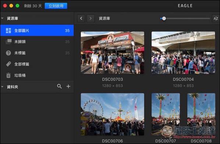Select the DSC00703 food stand thumbnail
The width and height of the screenshot is (220, 144).
click(x=112, y=53)
